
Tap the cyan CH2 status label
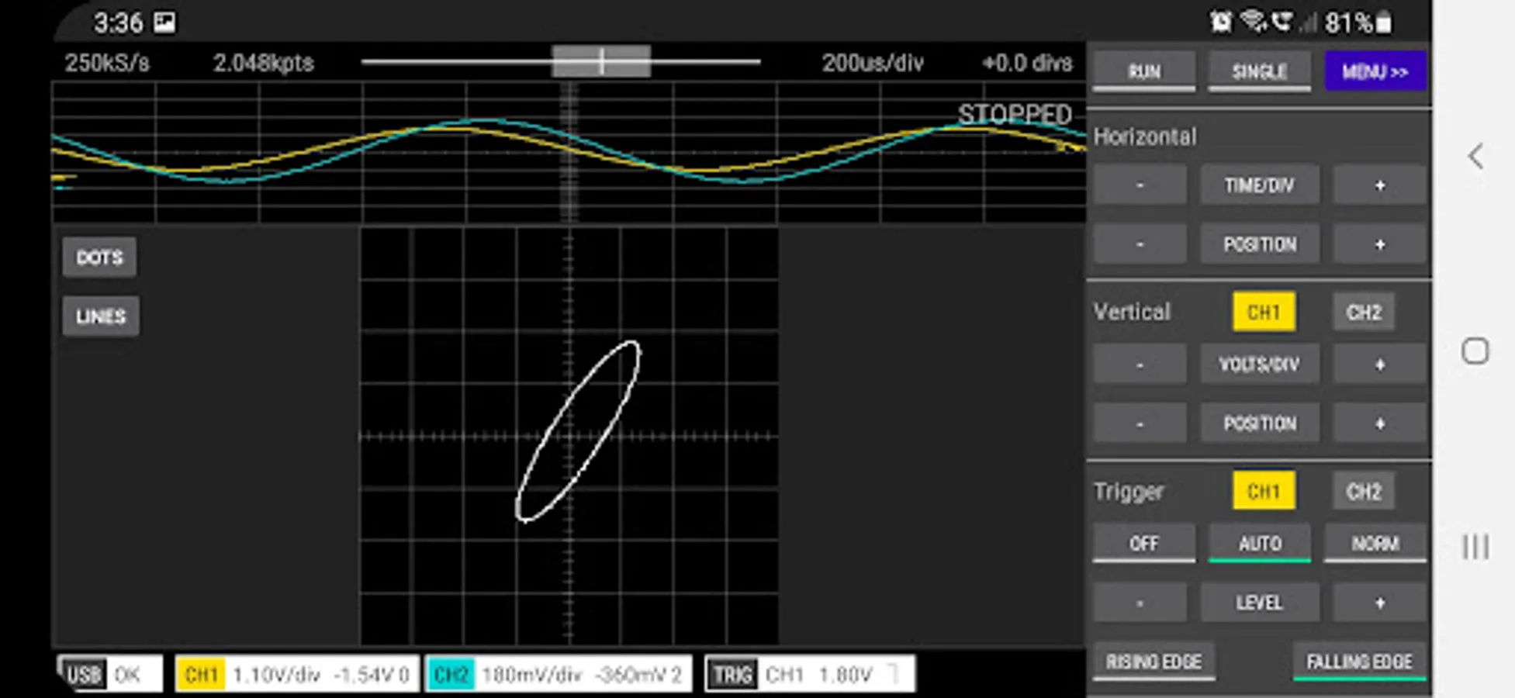click(451, 674)
